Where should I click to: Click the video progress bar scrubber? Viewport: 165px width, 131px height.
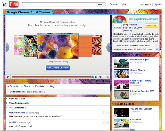(92, 77)
